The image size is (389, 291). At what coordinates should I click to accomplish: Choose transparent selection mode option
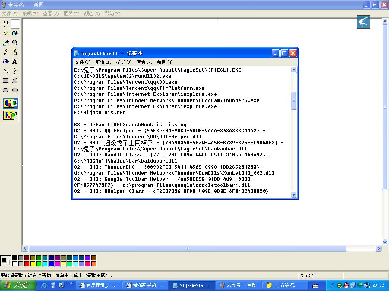point(10,115)
